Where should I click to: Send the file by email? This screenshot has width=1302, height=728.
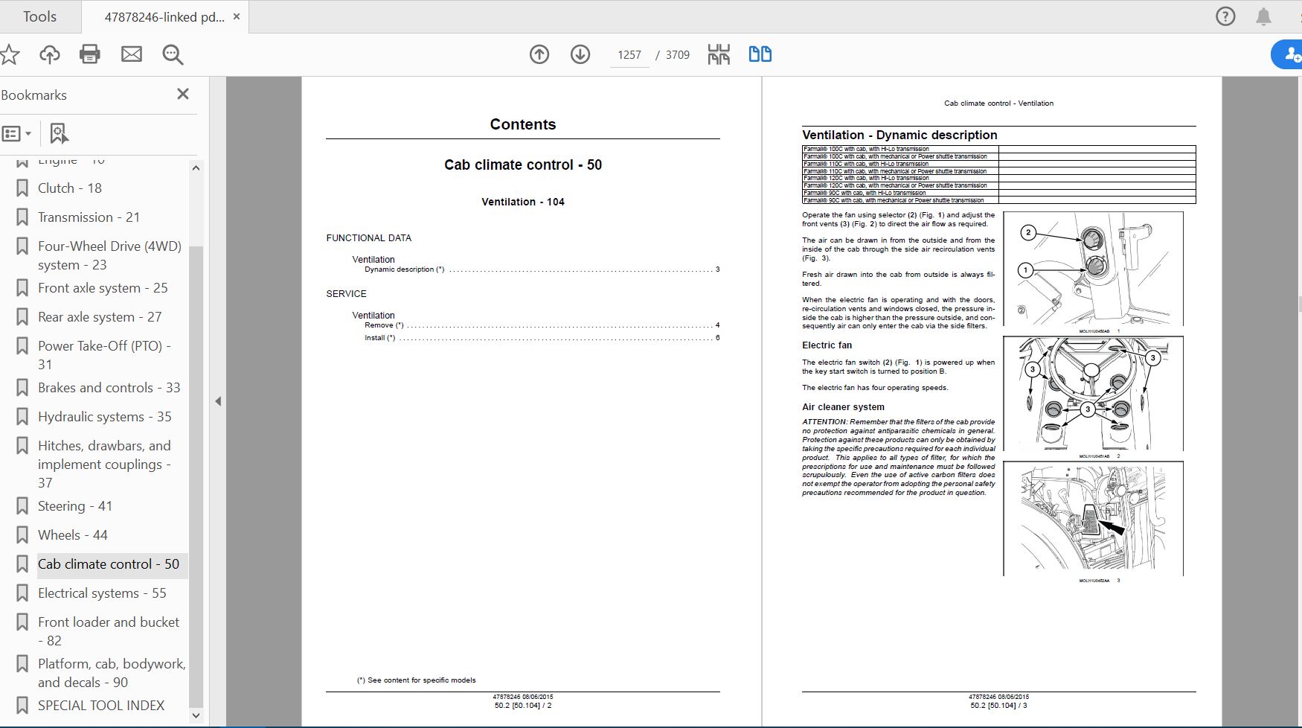132,54
